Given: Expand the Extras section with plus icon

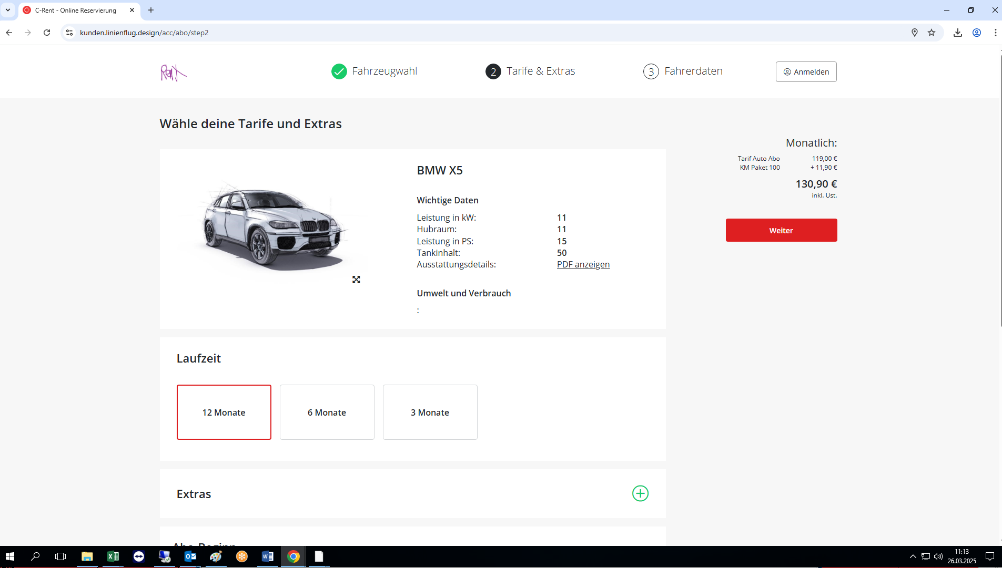Looking at the screenshot, I should [x=640, y=493].
